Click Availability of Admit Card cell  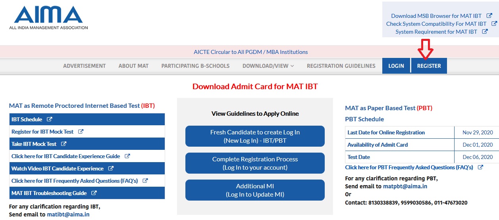pos(400,145)
